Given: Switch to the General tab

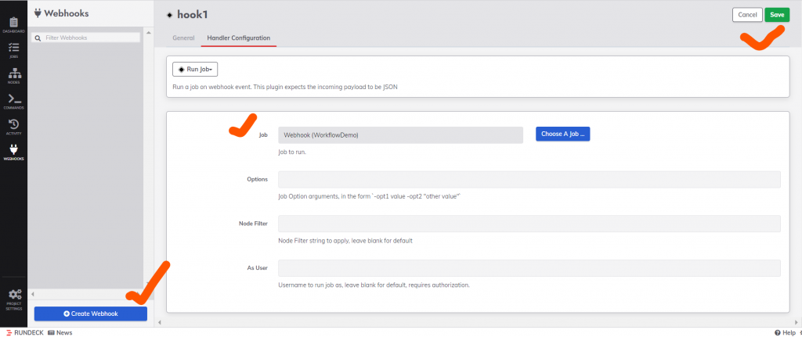Looking at the screenshot, I should tap(183, 38).
